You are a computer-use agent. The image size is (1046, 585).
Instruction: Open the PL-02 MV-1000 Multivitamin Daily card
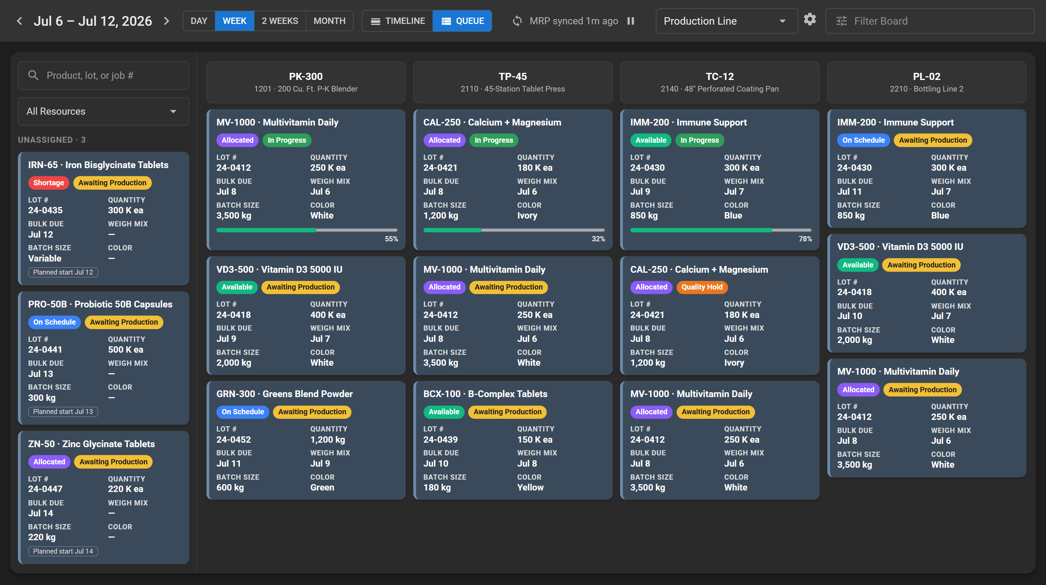[x=926, y=418]
